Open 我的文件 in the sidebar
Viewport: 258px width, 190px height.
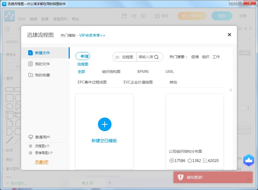[42, 64]
